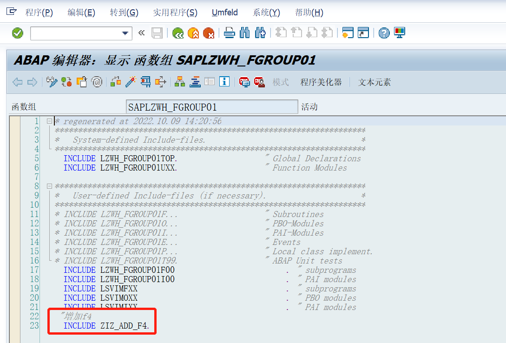Click line INCLUDE LZWH_FGROUP01I00
Viewport: 506px width, 343px height.
[119, 279]
